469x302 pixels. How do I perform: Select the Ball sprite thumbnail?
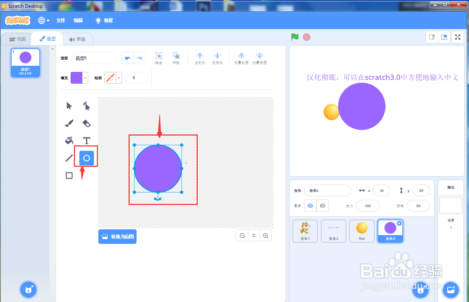[362, 231]
